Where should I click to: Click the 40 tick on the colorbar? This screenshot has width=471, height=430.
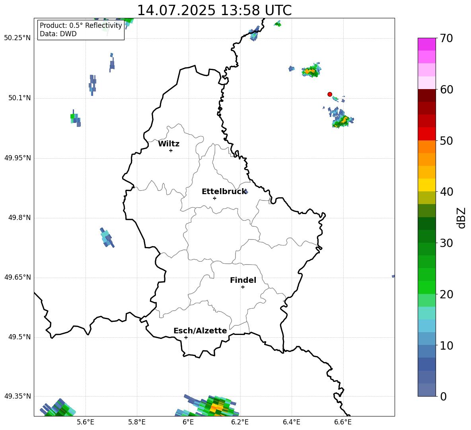446,192
